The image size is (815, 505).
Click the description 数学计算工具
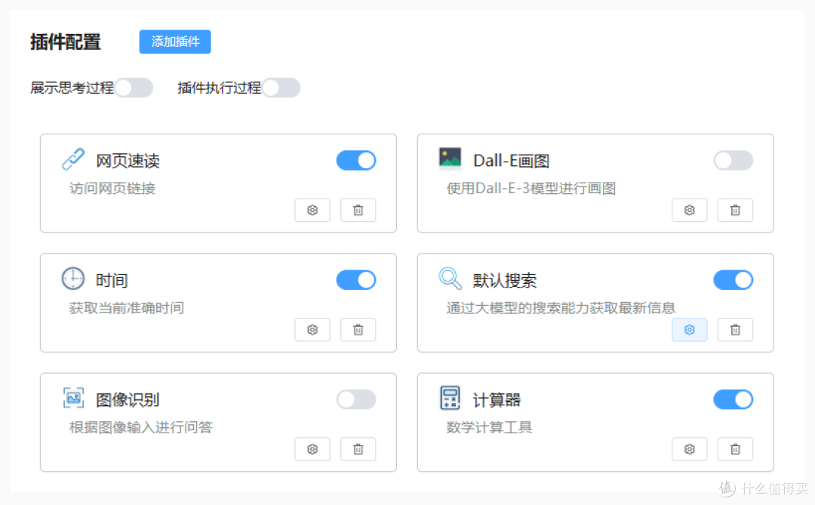(x=489, y=427)
